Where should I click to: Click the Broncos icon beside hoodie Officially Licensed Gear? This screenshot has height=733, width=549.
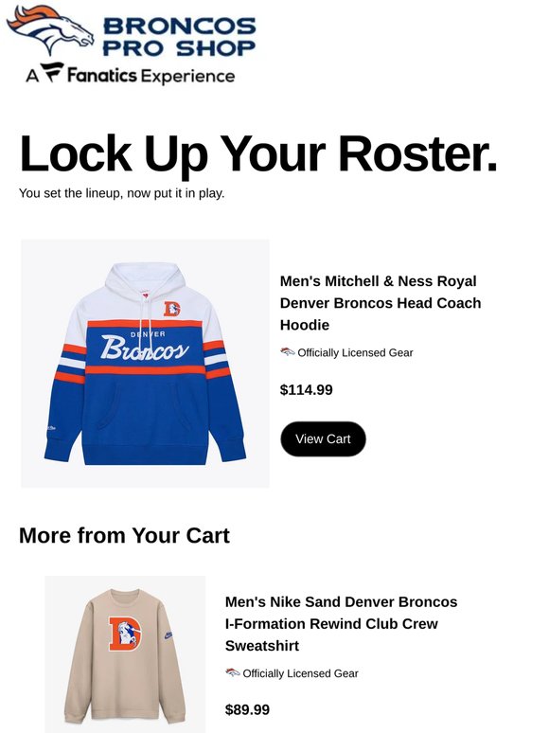(x=288, y=352)
